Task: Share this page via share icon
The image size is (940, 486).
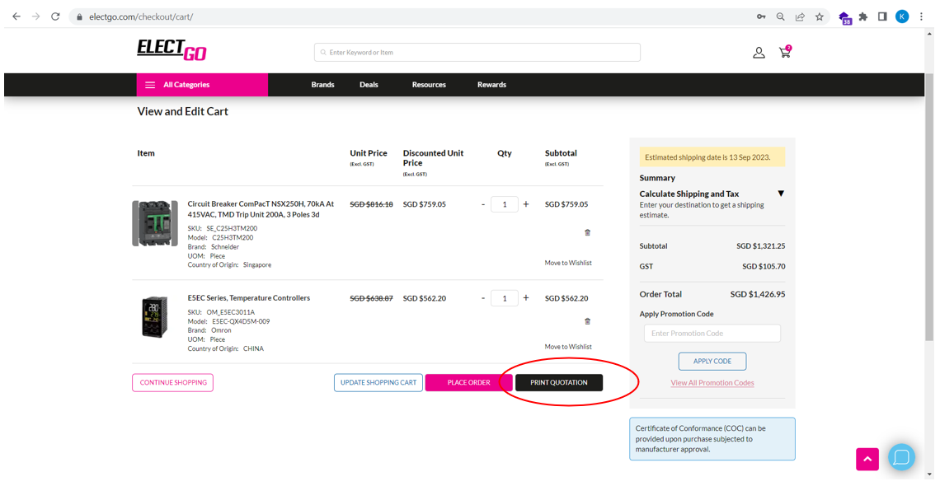Action: (800, 16)
